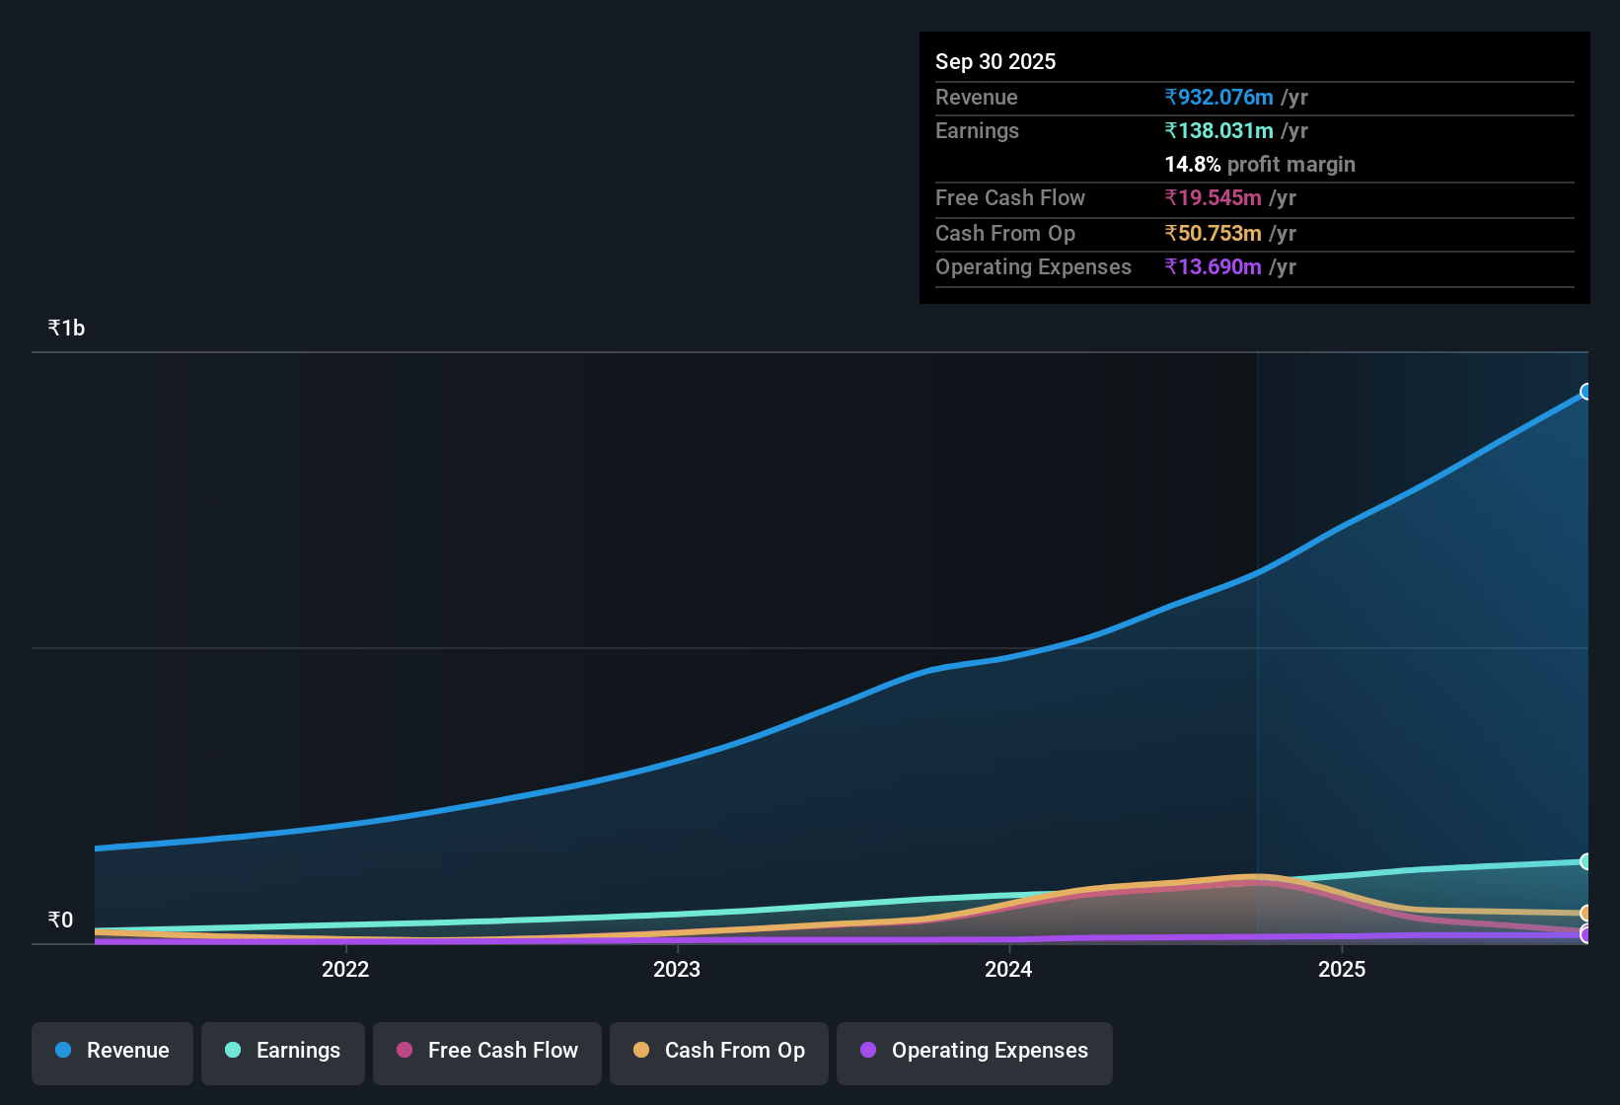Click the blue Revenue legend dot
Image resolution: width=1620 pixels, height=1105 pixels.
[x=63, y=1051]
